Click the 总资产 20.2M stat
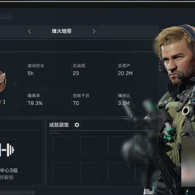Image resolution: width=195 pixels, height=195 pixels. pos(125,70)
